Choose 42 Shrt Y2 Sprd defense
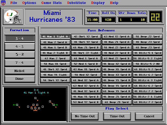Image resolution: width=167 pixels, height=125 pixels. pos(86,37)
